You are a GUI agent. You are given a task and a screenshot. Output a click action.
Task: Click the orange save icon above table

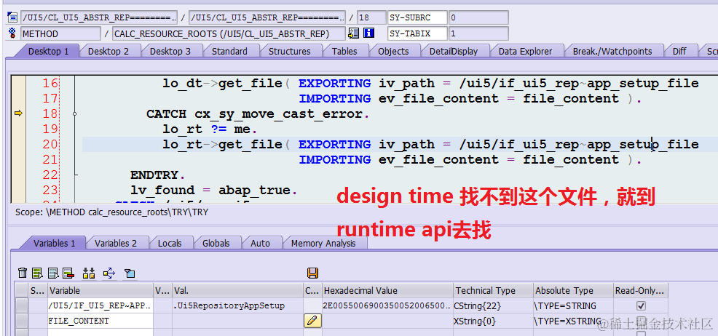pyautogui.click(x=312, y=273)
